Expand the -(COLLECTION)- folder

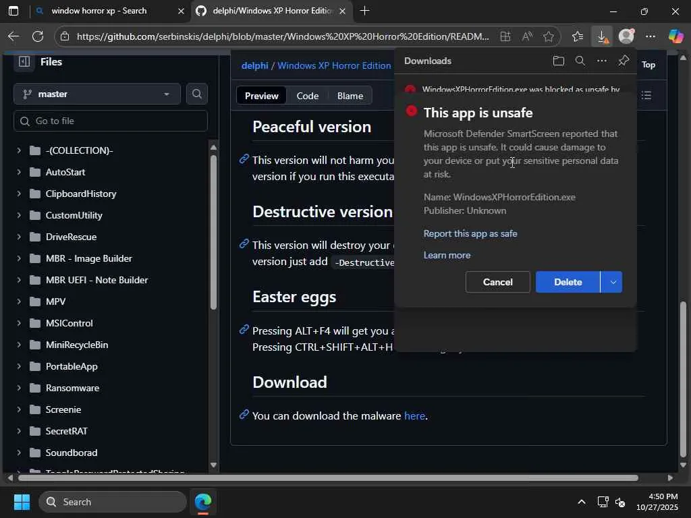[x=18, y=150]
